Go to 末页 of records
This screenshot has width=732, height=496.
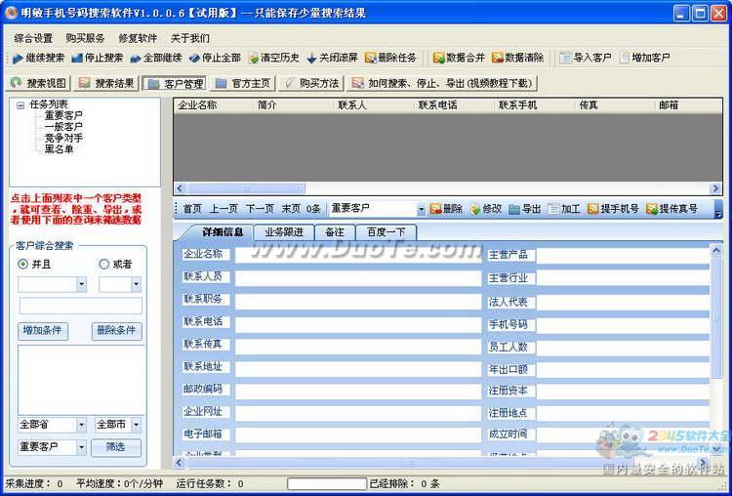291,209
